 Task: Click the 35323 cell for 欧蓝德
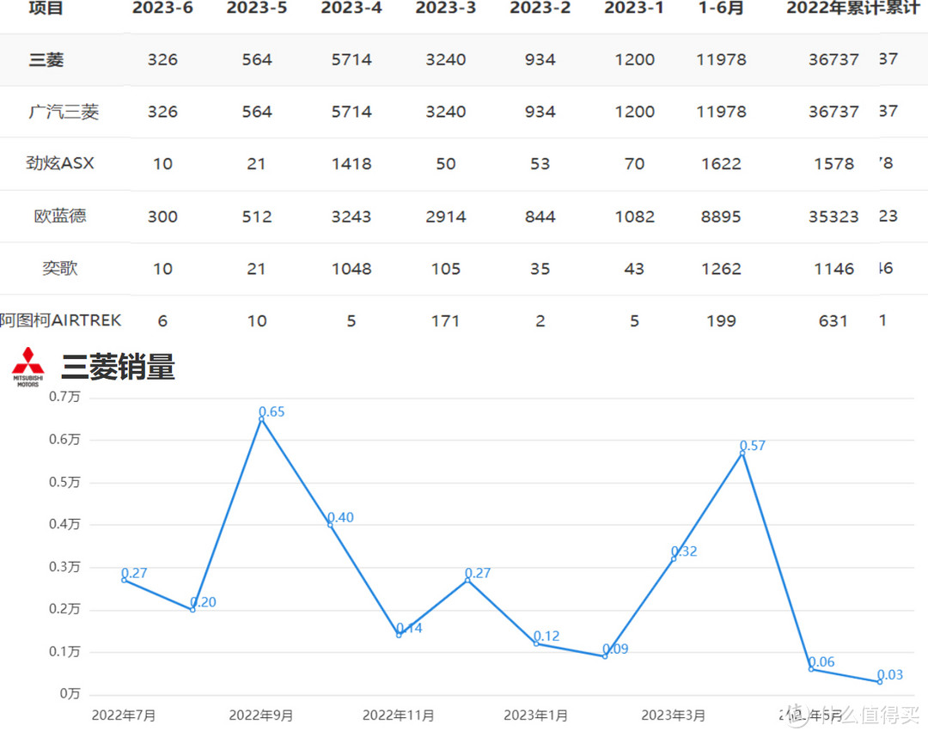833,216
